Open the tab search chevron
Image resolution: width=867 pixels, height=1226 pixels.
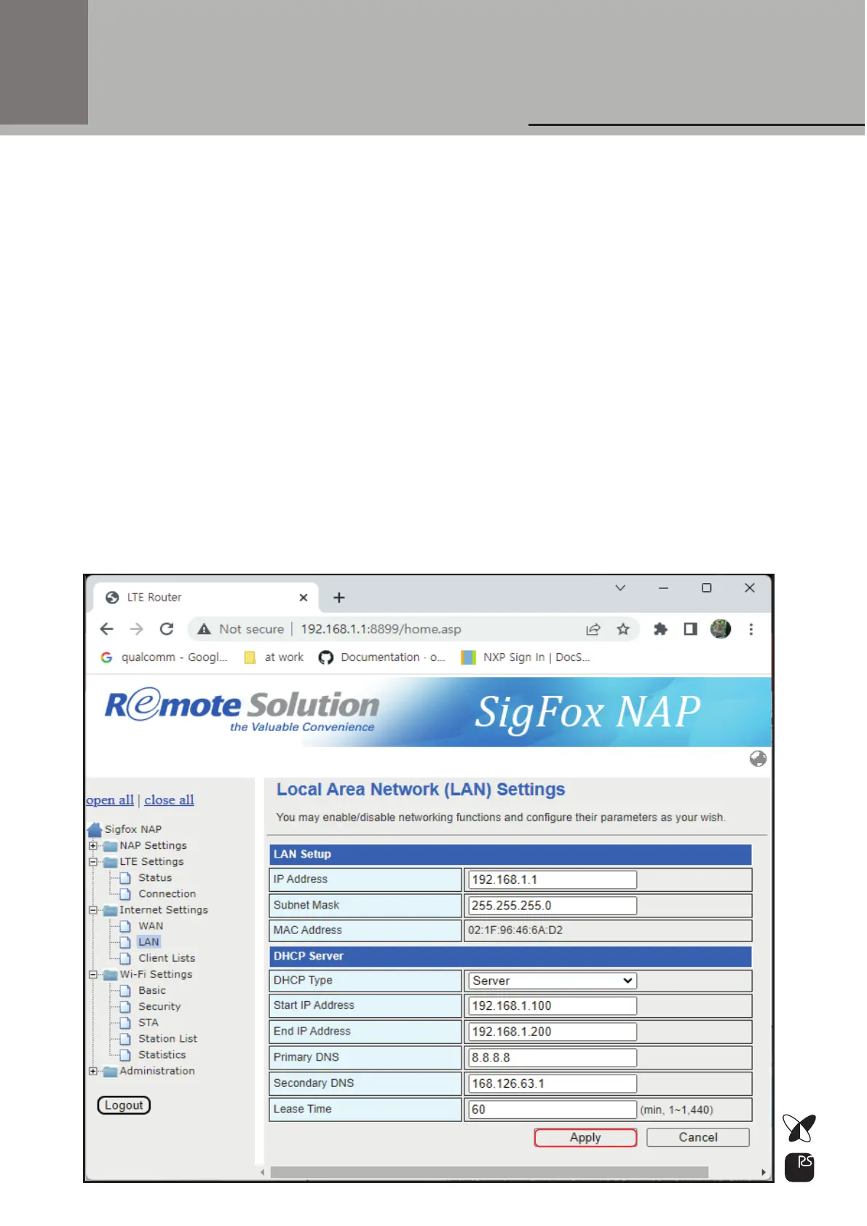620,588
